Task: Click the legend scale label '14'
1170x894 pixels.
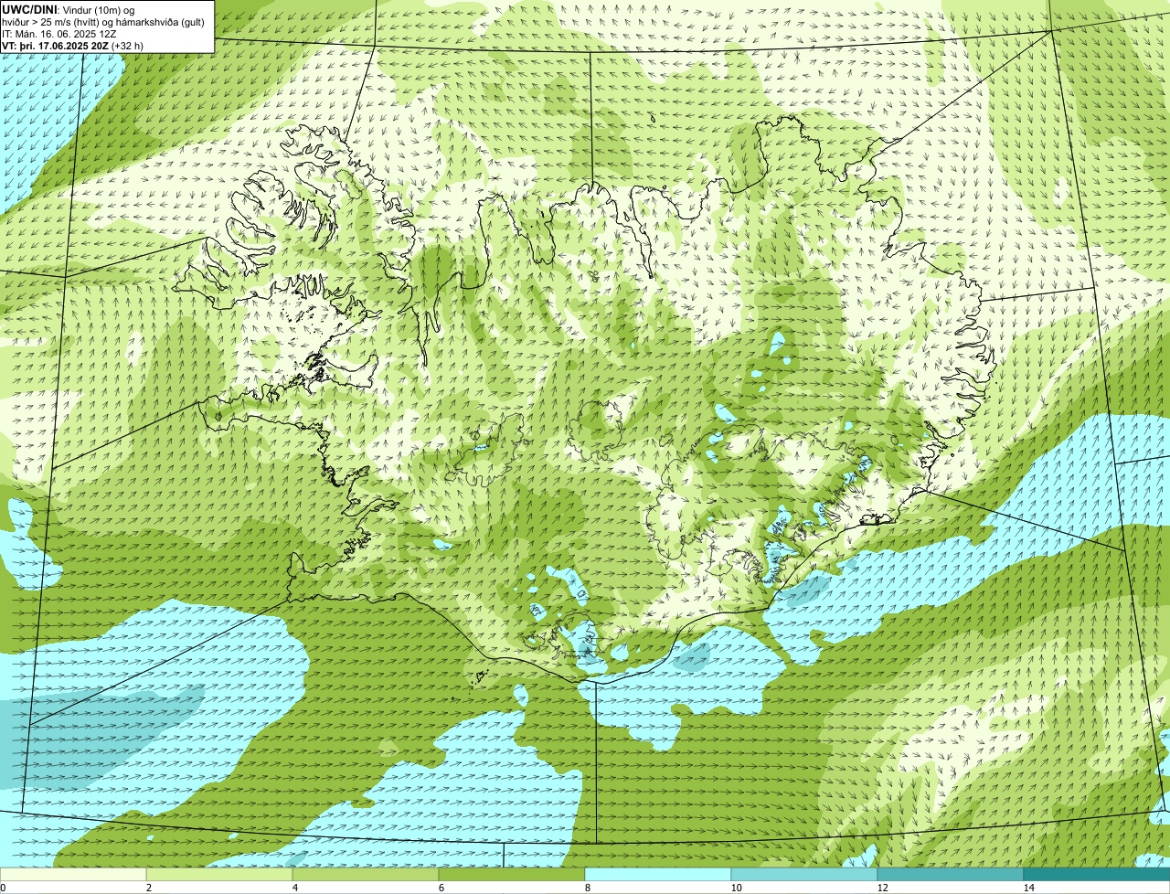Action: tap(1028, 888)
